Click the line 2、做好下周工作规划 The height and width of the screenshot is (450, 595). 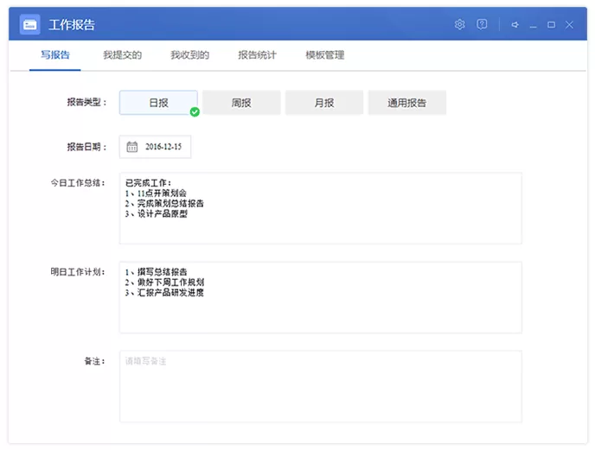(x=164, y=282)
